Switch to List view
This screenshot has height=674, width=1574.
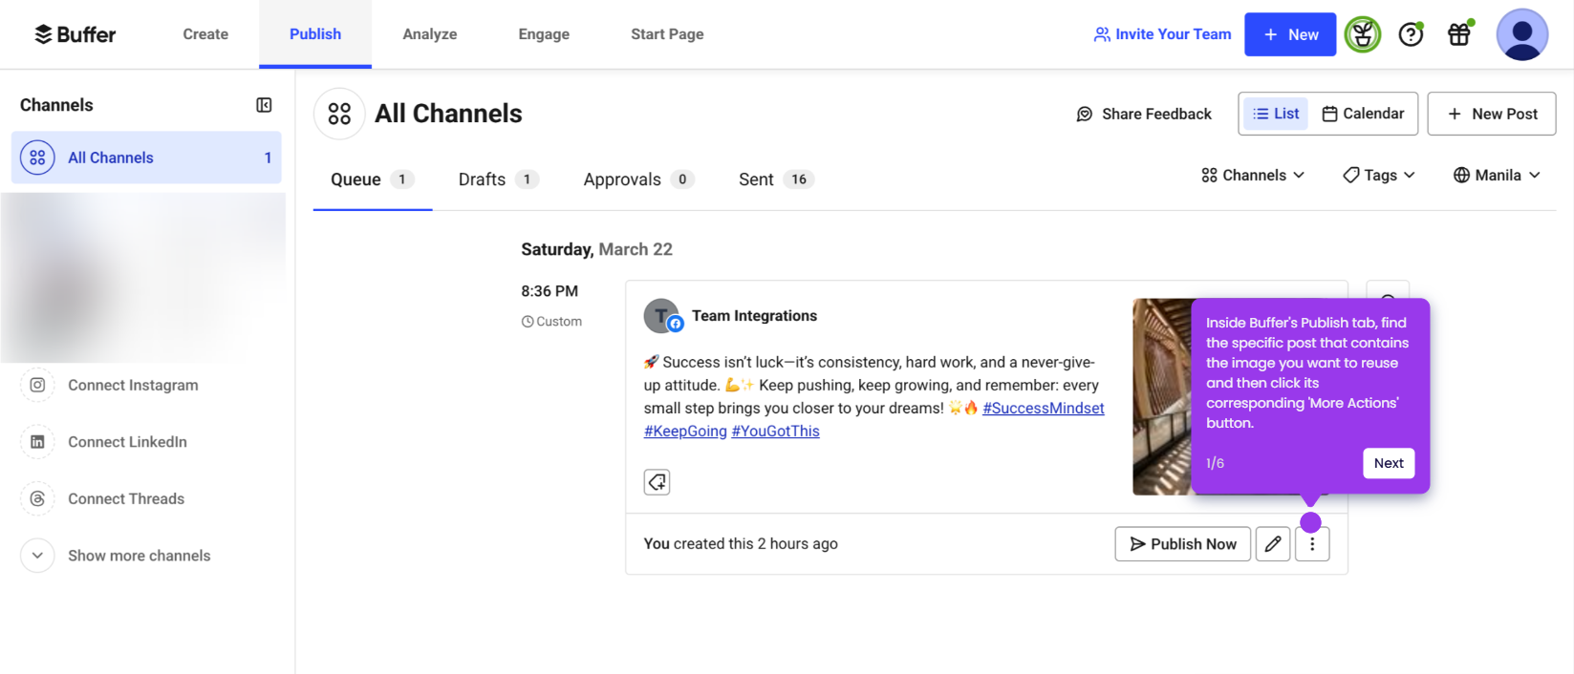(1276, 114)
